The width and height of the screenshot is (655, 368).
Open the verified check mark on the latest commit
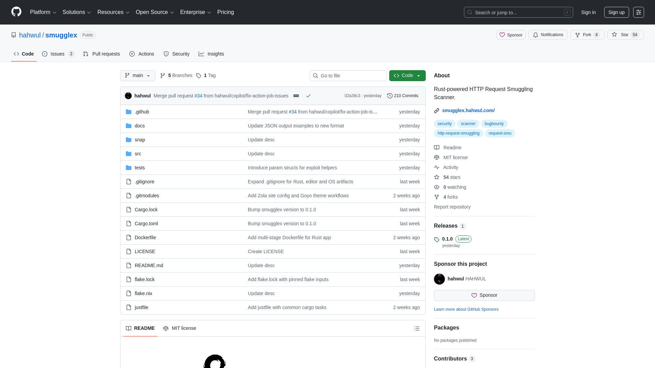[308, 96]
